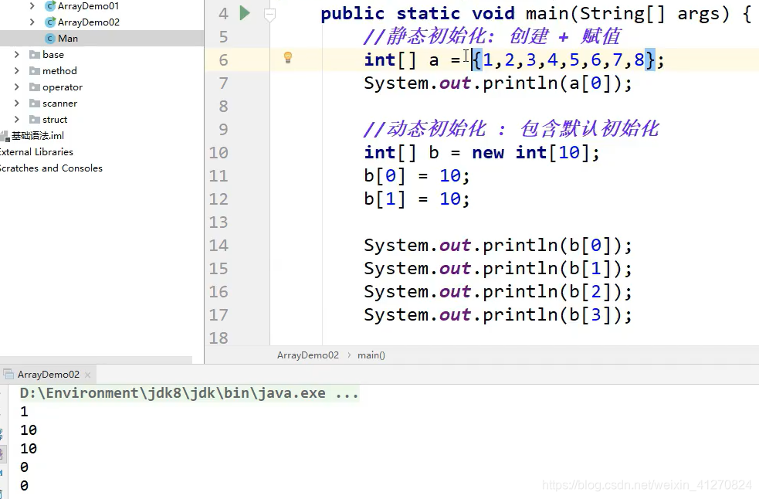Viewport: 759px width, 499px height.
Task: Expand the method package
Action: [16, 71]
